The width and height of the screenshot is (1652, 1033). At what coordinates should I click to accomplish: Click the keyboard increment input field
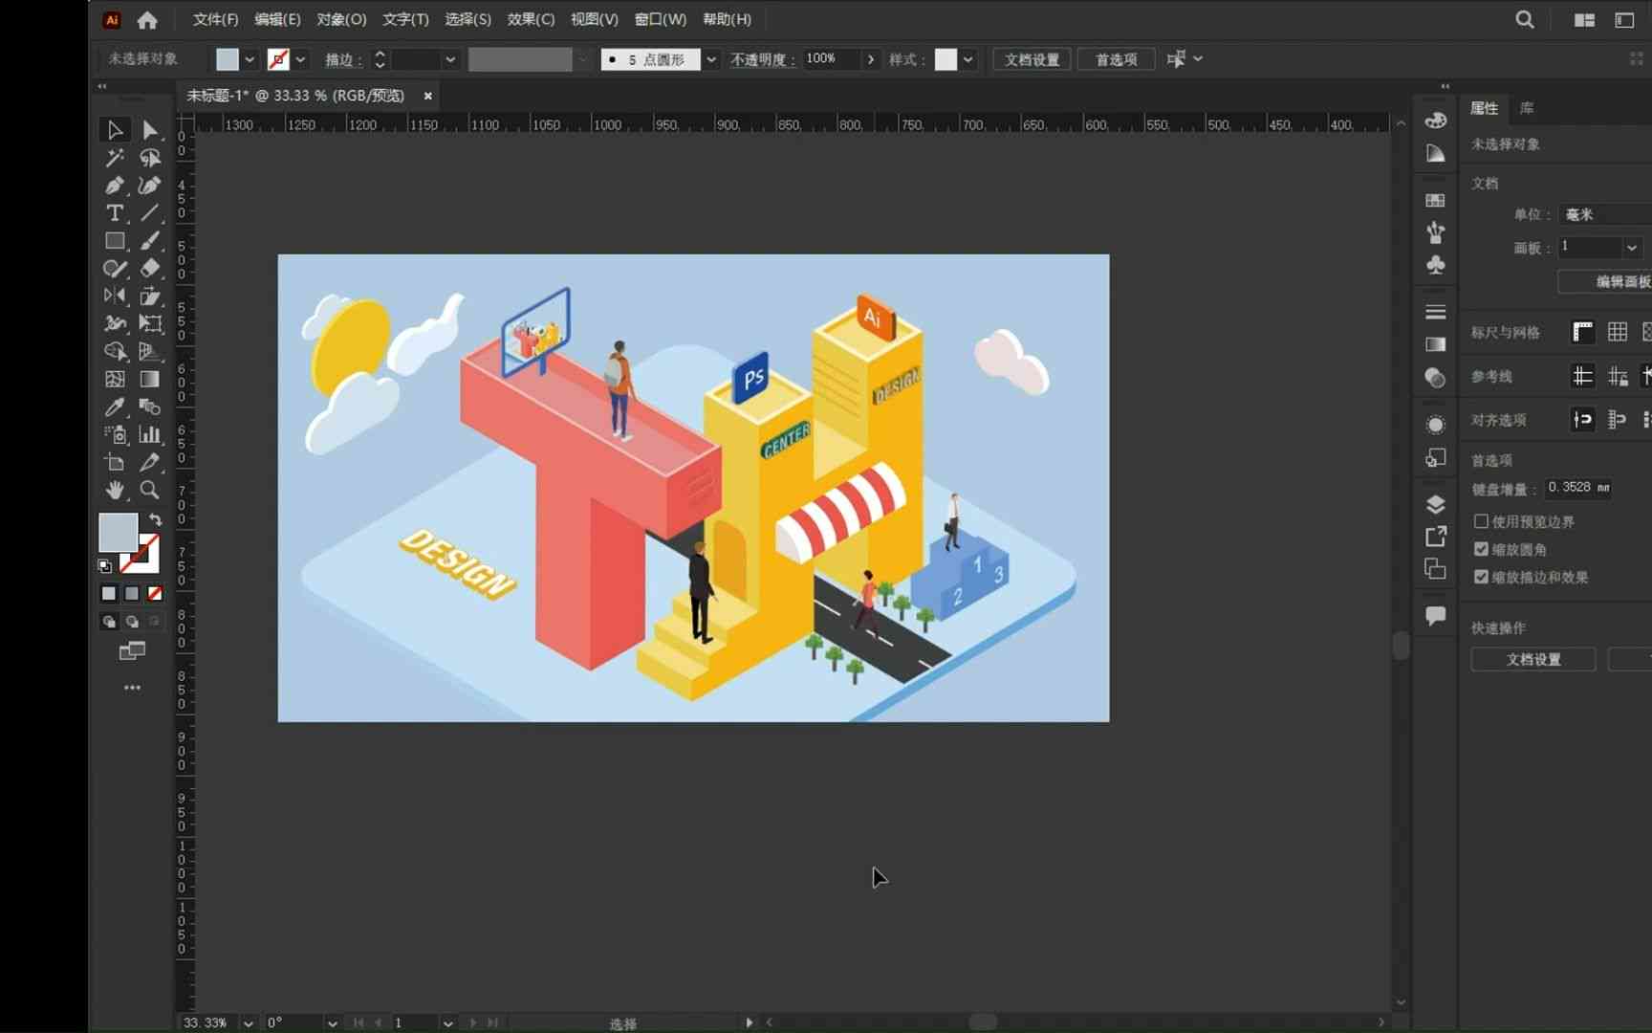1578,488
